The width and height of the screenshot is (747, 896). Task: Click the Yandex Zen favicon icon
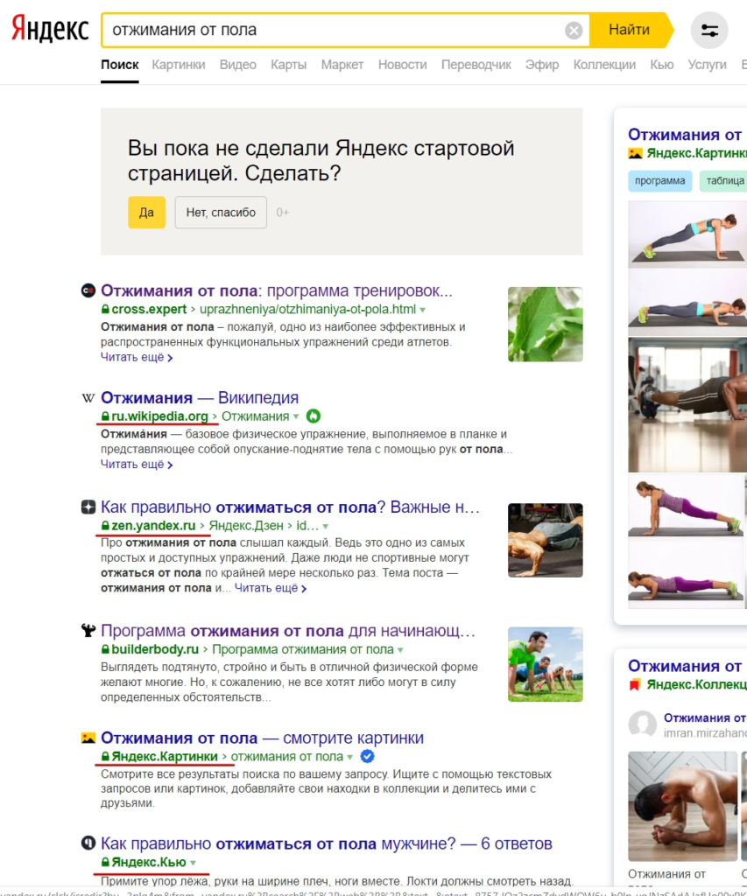(x=88, y=507)
